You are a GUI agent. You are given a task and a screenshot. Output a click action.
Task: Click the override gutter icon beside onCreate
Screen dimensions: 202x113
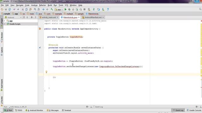pyautogui.click(x=40, y=47)
